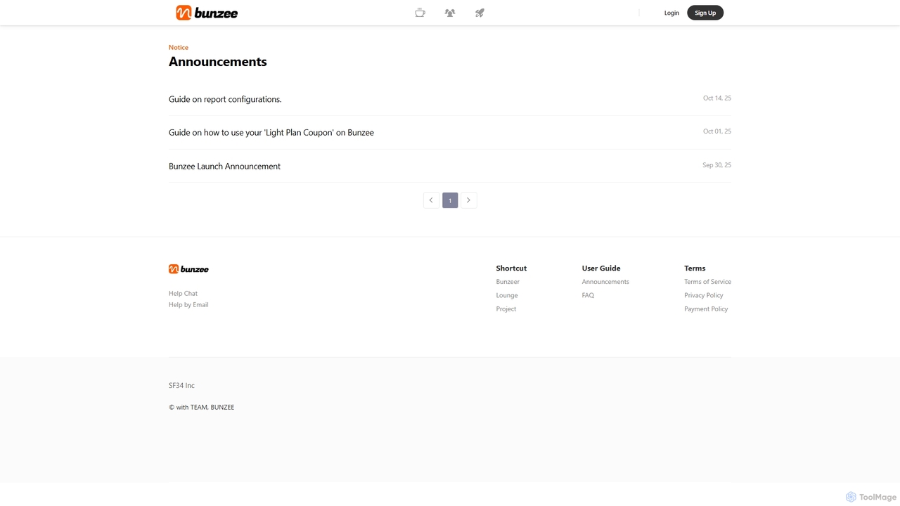900x506 pixels.
Task: Open Help by Email link
Action: click(x=188, y=304)
